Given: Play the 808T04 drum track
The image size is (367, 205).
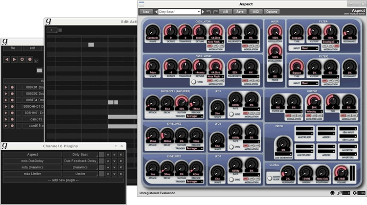Looking at the screenshot, I should 6,100.
